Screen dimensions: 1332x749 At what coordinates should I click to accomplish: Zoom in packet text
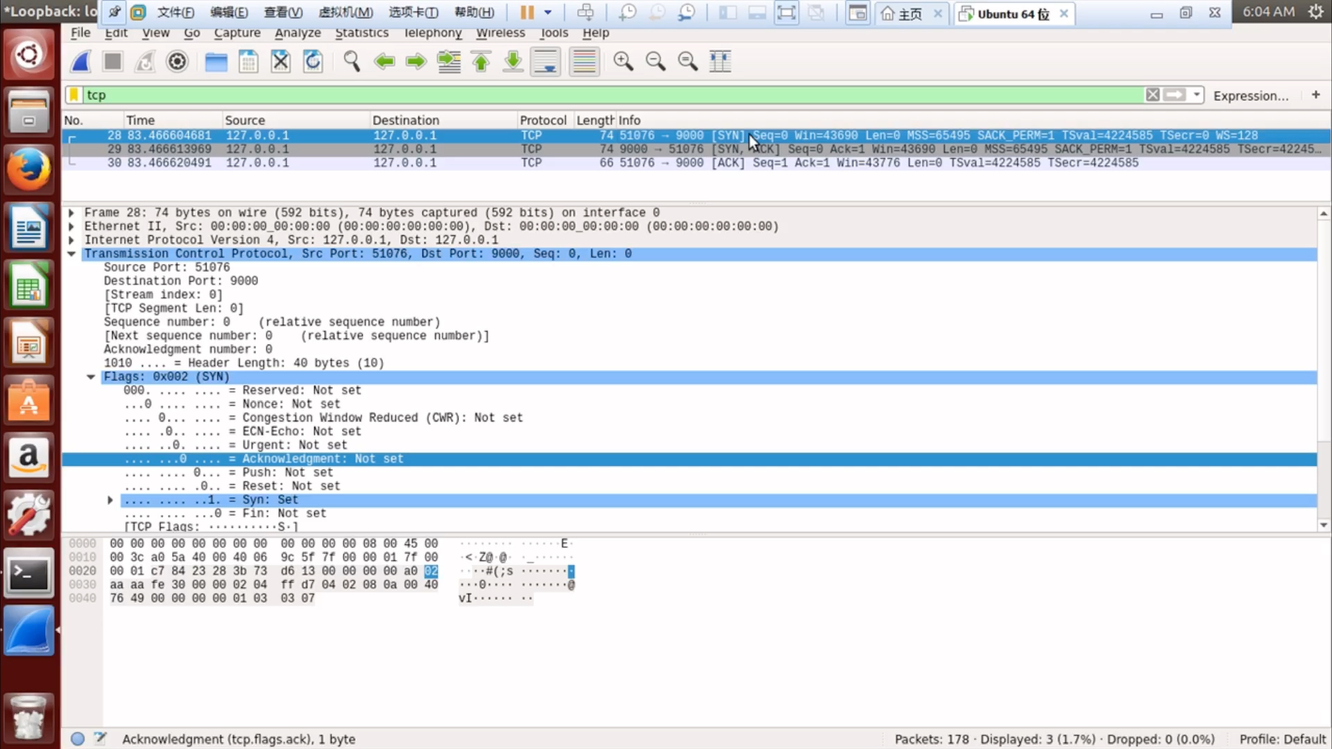pyautogui.click(x=623, y=62)
